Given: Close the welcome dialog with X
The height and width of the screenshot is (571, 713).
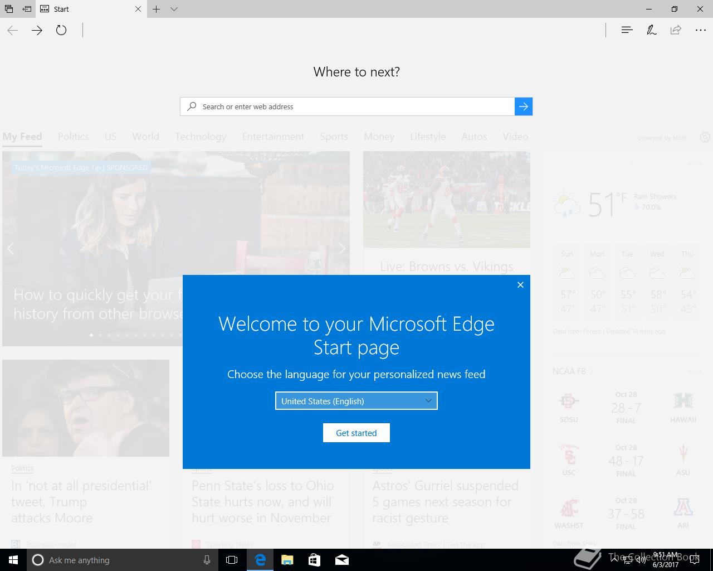Looking at the screenshot, I should click(x=520, y=285).
